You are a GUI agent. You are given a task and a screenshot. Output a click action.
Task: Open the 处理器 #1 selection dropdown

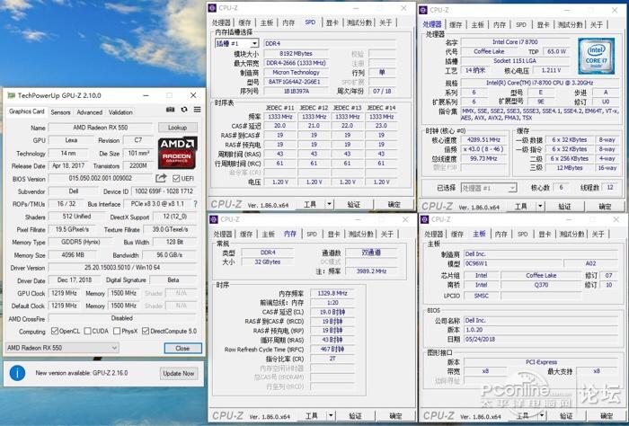pyautogui.click(x=489, y=188)
